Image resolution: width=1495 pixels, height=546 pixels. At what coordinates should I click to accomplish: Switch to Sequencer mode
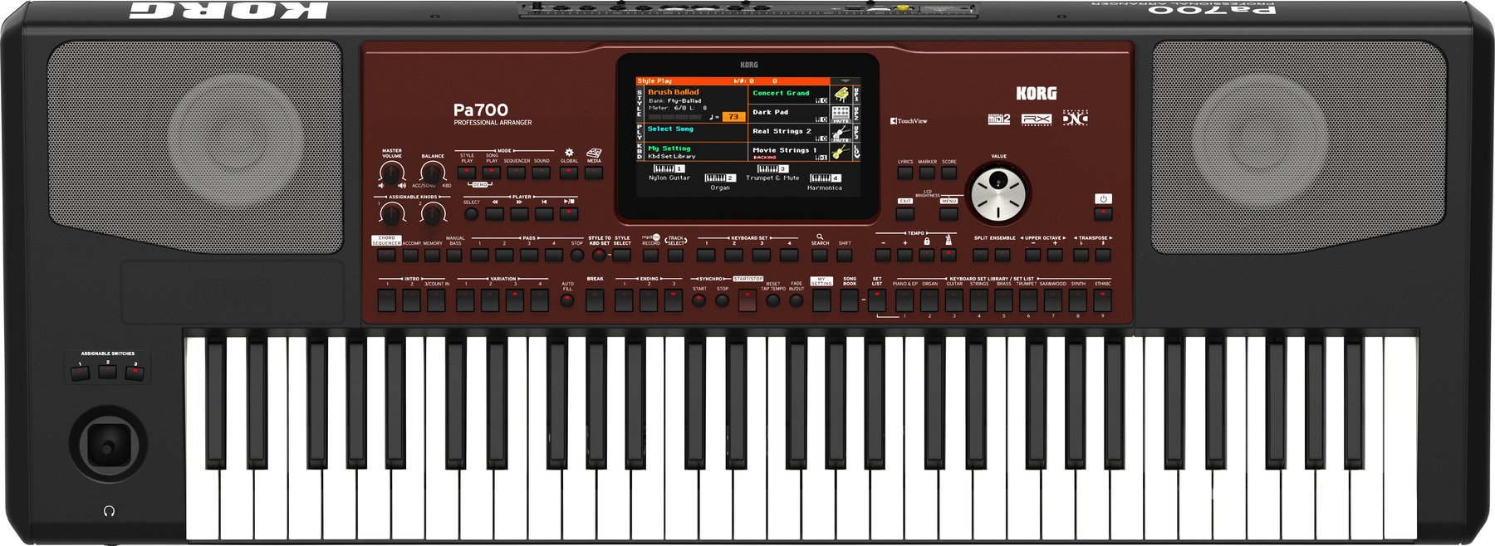[x=517, y=173]
